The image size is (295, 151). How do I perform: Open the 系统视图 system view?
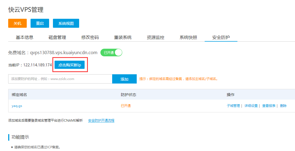point(66,23)
